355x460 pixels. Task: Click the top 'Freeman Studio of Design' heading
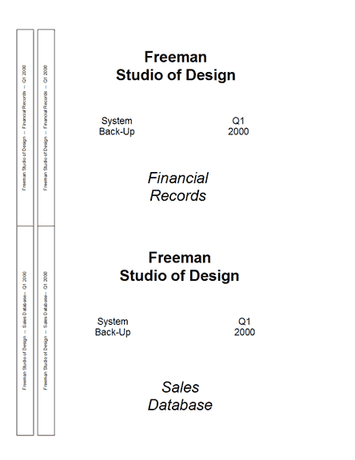click(x=176, y=66)
